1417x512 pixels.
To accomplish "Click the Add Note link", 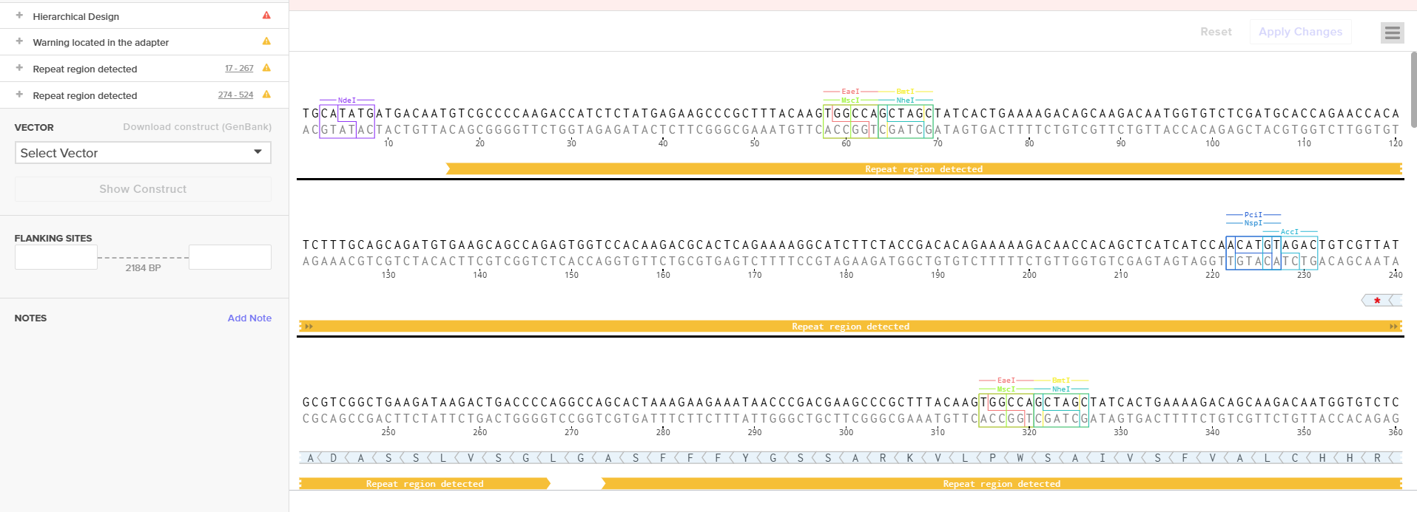I will (x=249, y=318).
